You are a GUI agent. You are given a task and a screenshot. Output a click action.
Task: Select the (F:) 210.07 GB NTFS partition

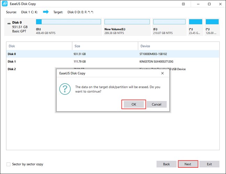click(x=169, y=27)
